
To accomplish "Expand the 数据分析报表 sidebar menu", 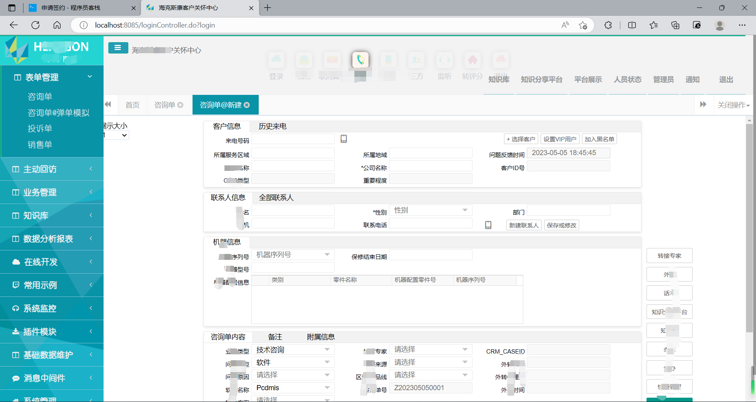I will 52,239.
